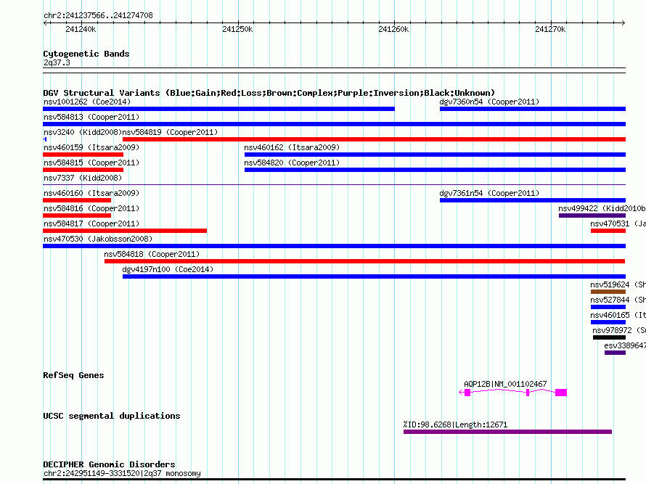Click the RefSeq Genes track heading
Viewport: 646px width, 484px height.
[73, 375]
